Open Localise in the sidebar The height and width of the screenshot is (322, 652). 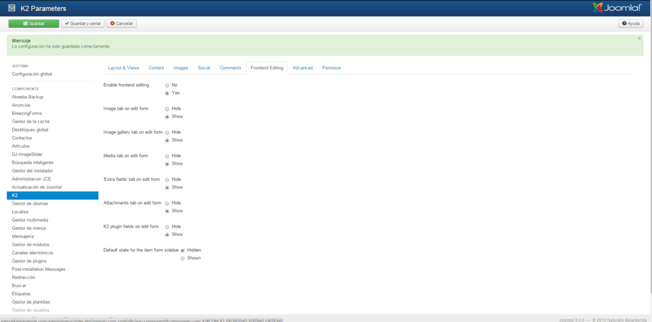(20, 212)
